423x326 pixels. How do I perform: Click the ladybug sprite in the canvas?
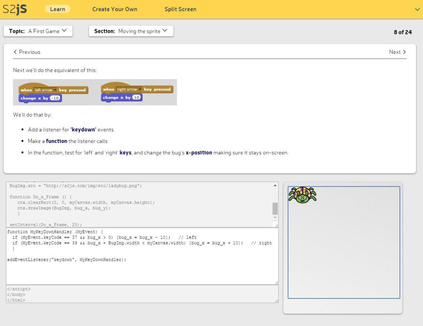302,194
